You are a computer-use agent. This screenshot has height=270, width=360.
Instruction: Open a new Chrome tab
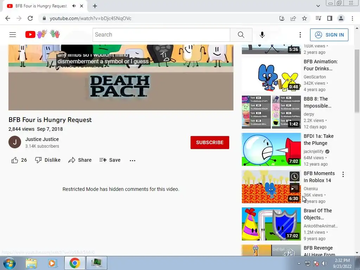(x=95, y=6)
